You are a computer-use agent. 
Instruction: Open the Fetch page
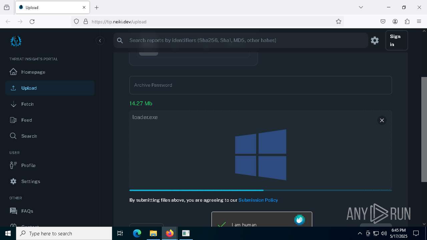coord(50,104)
